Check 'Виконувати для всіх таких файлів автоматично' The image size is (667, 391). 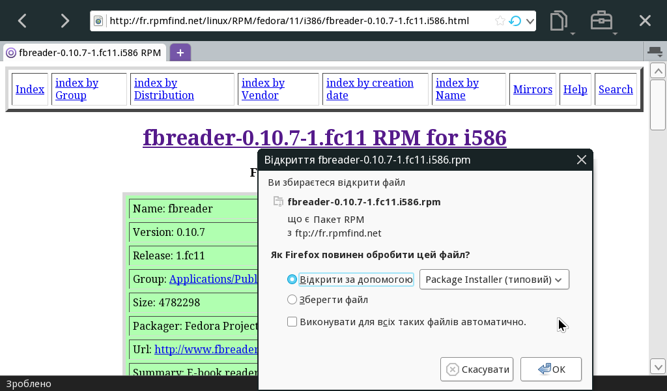(292, 322)
